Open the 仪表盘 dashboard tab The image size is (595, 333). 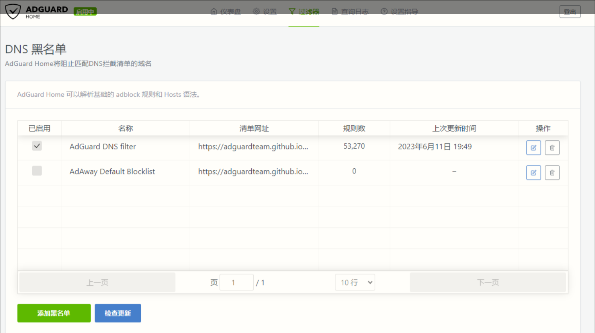click(x=226, y=12)
